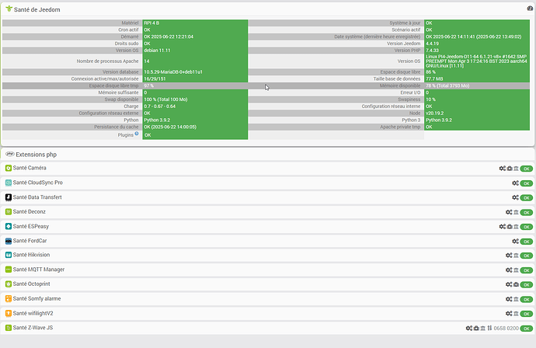The image size is (536, 348).
Task: Open Z-Wave JS configuration cogs icon
Action: (469, 328)
